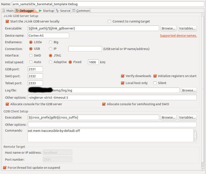The width and height of the screenshot is (206, 174).
Task: Go to the Common tab
Action: (81, 11)
